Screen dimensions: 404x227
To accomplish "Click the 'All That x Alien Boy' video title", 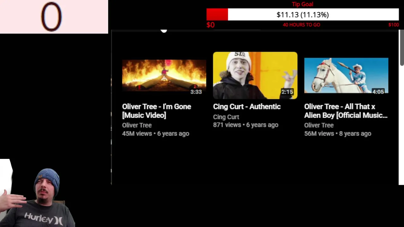I will pos(346,111).
